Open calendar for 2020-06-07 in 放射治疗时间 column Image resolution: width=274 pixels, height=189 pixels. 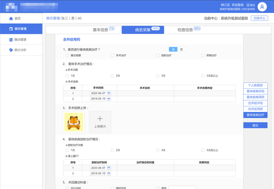109,168
